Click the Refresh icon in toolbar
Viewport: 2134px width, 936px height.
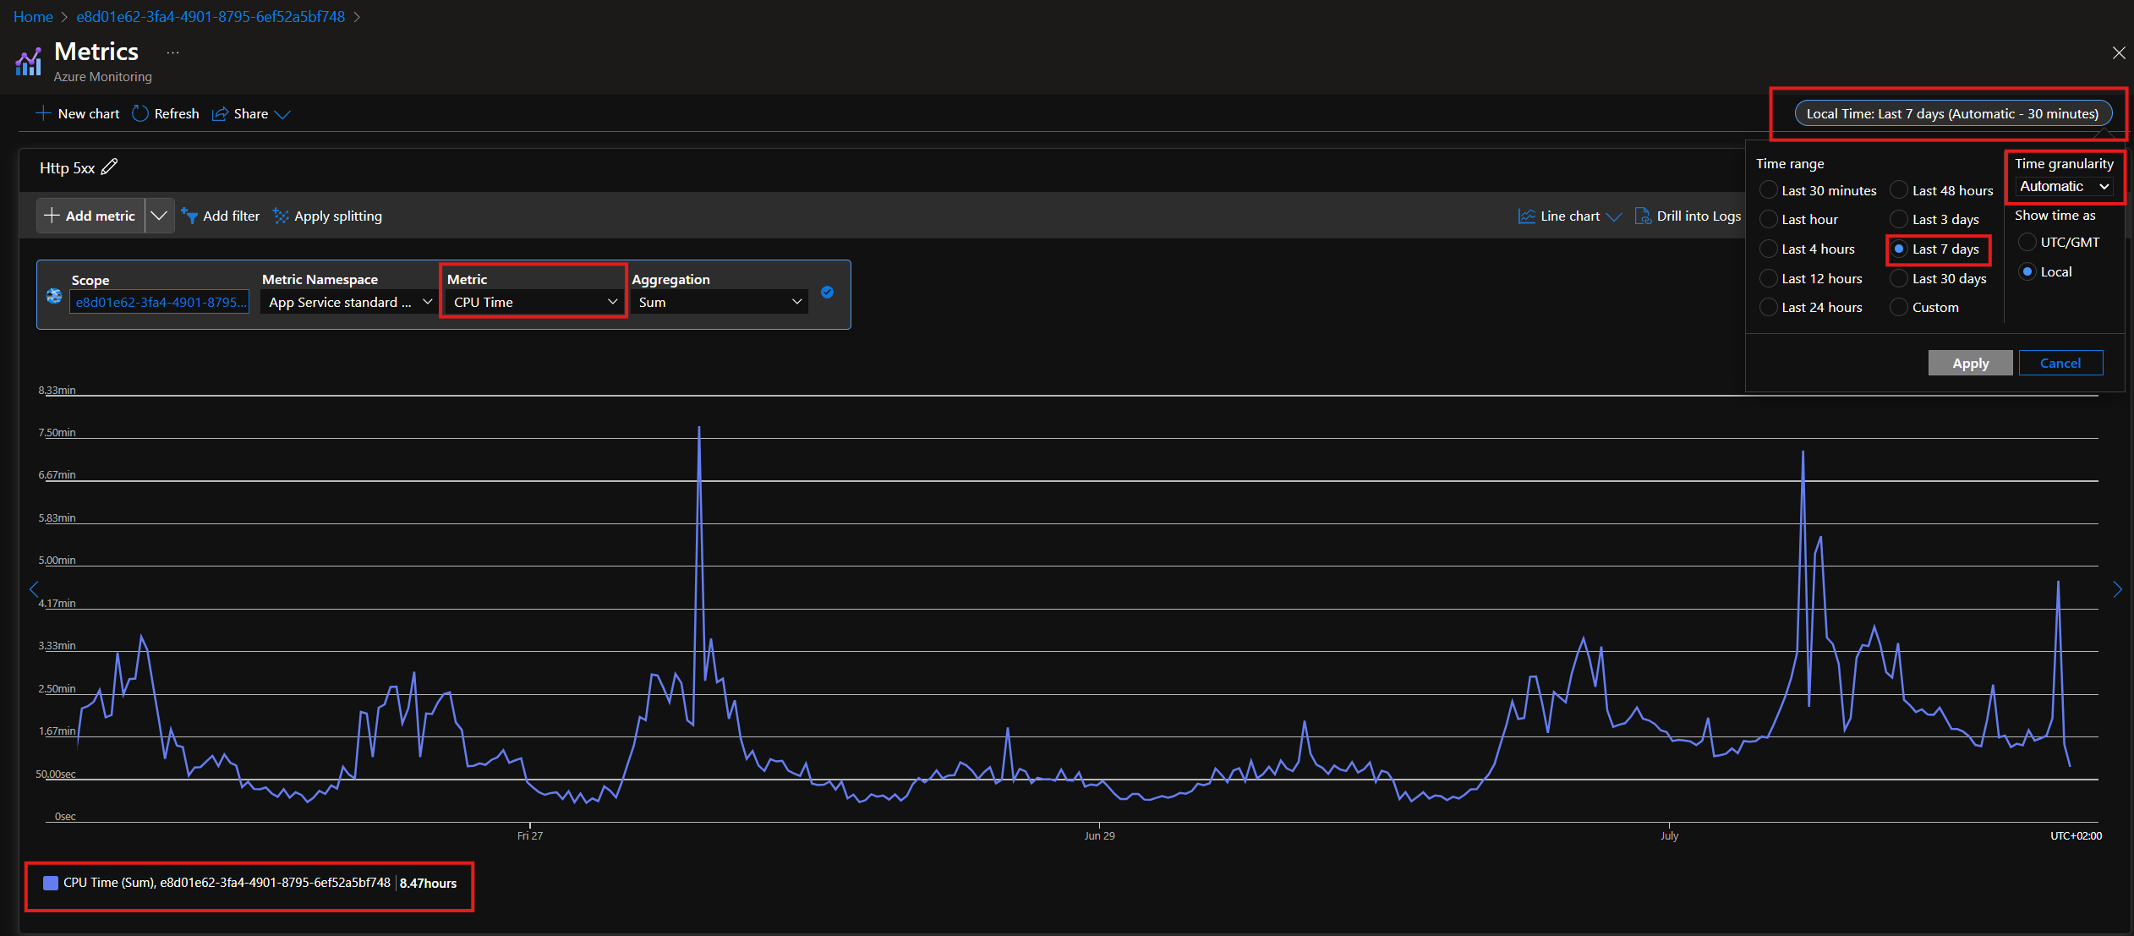click(140, 113)
